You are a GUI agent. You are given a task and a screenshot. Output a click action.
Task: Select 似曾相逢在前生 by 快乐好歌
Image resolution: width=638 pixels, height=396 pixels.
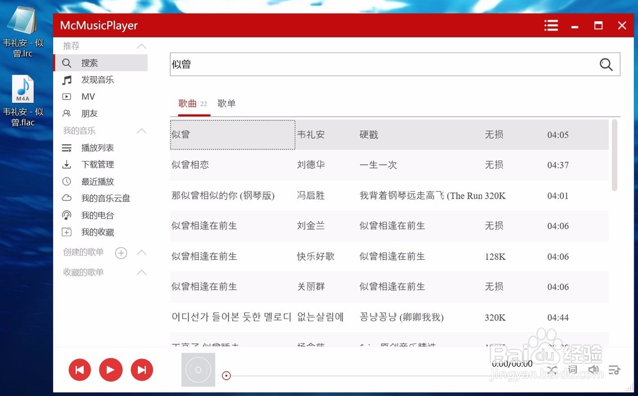389,256
